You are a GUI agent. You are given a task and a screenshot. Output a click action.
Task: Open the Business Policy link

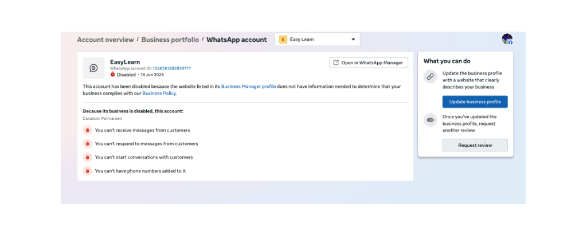(159, 94)
